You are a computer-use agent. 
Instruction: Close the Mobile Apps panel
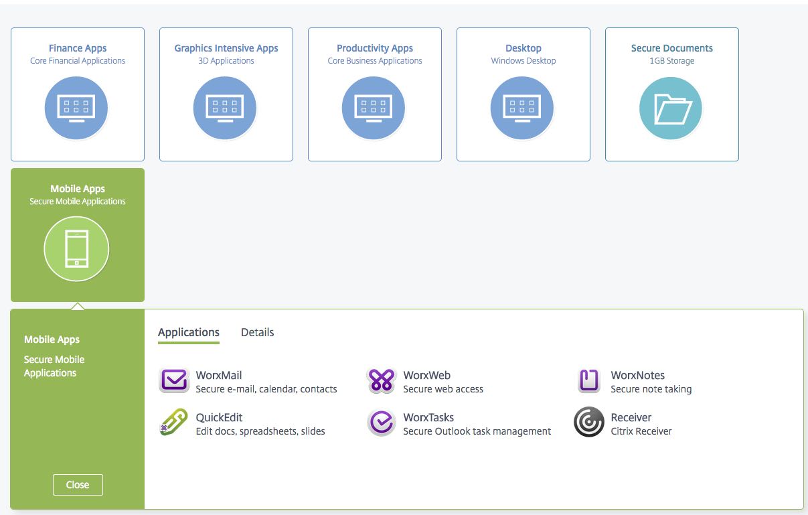tap(78, 485)
